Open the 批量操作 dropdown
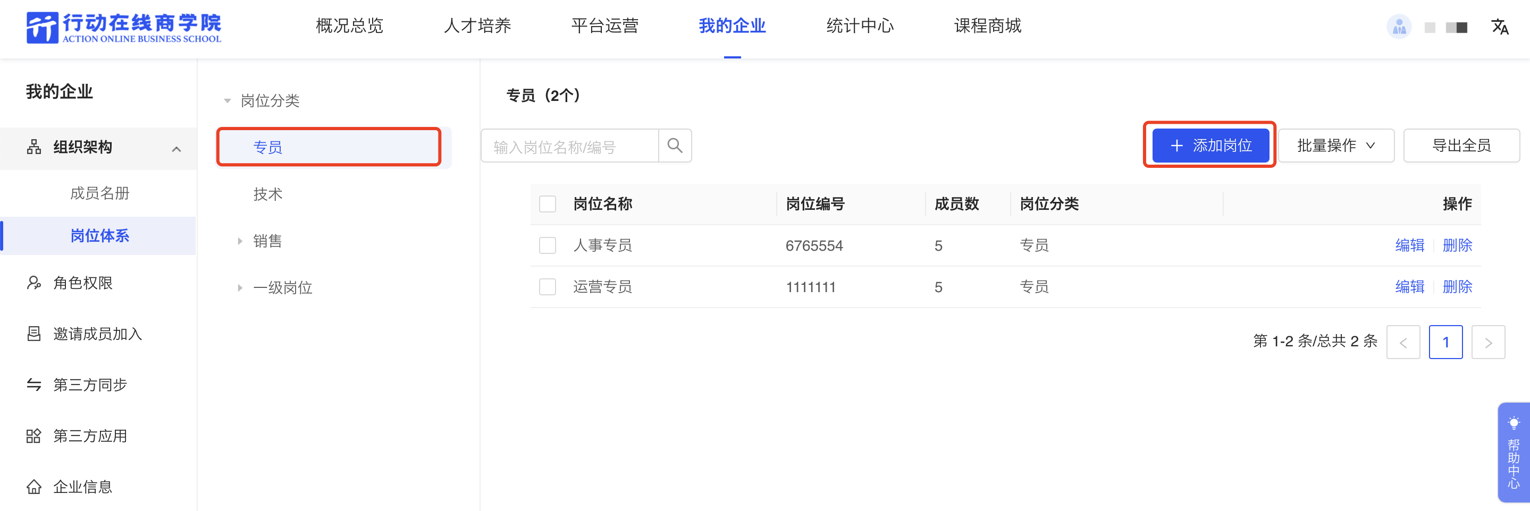The image size is (1530, 511). [1336, 146]
